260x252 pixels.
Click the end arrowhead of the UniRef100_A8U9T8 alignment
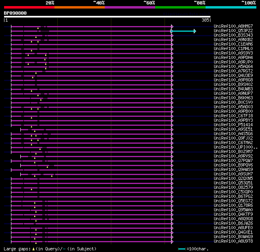click(172, 241)
